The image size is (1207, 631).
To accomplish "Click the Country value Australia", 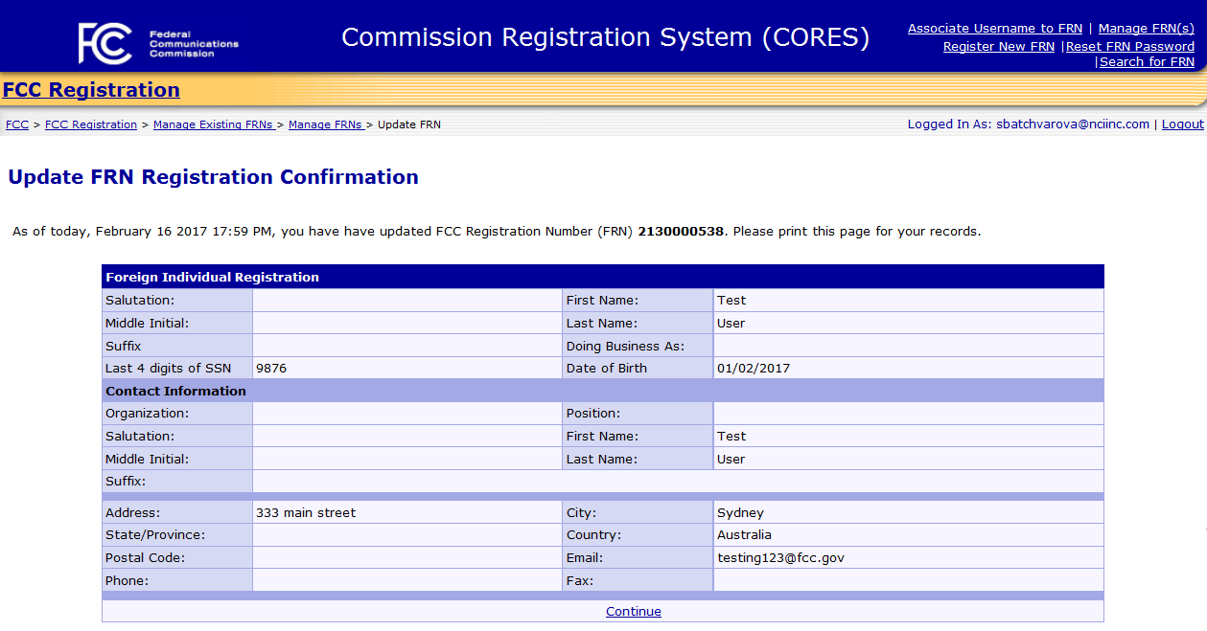I will pyautogui.click(x=744, y=535).
